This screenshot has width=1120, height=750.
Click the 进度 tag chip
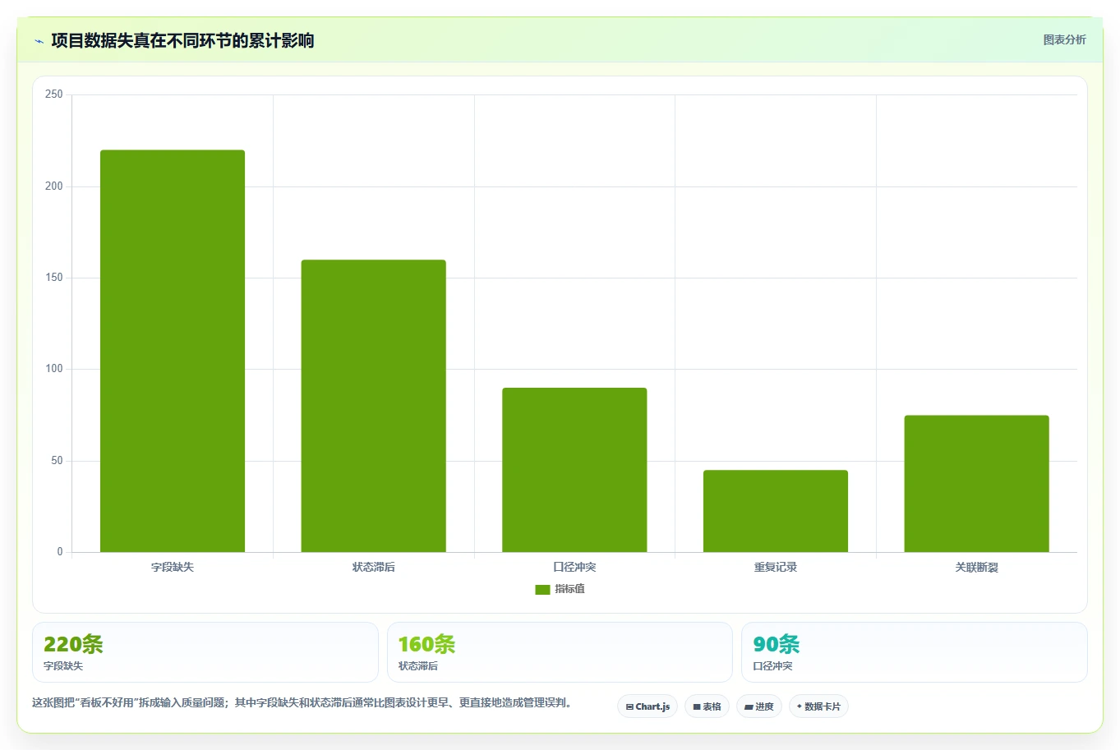(x=759, y=706)
